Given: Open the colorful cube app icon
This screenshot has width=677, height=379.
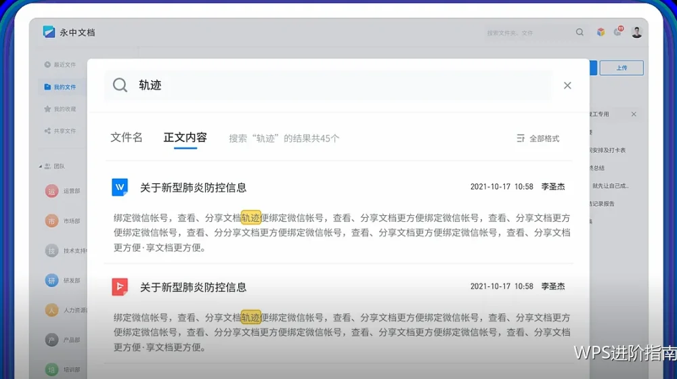Looking at the screenshot, I should click(x=600, y=32).
